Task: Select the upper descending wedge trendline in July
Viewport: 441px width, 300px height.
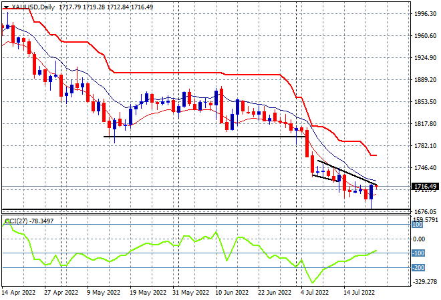Action: tap(347, 173)
